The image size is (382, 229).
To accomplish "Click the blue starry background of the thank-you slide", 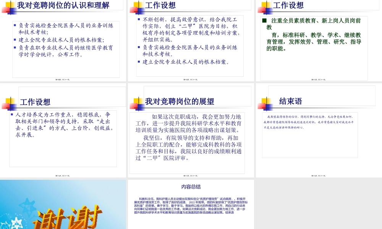I will click(23, 191).
